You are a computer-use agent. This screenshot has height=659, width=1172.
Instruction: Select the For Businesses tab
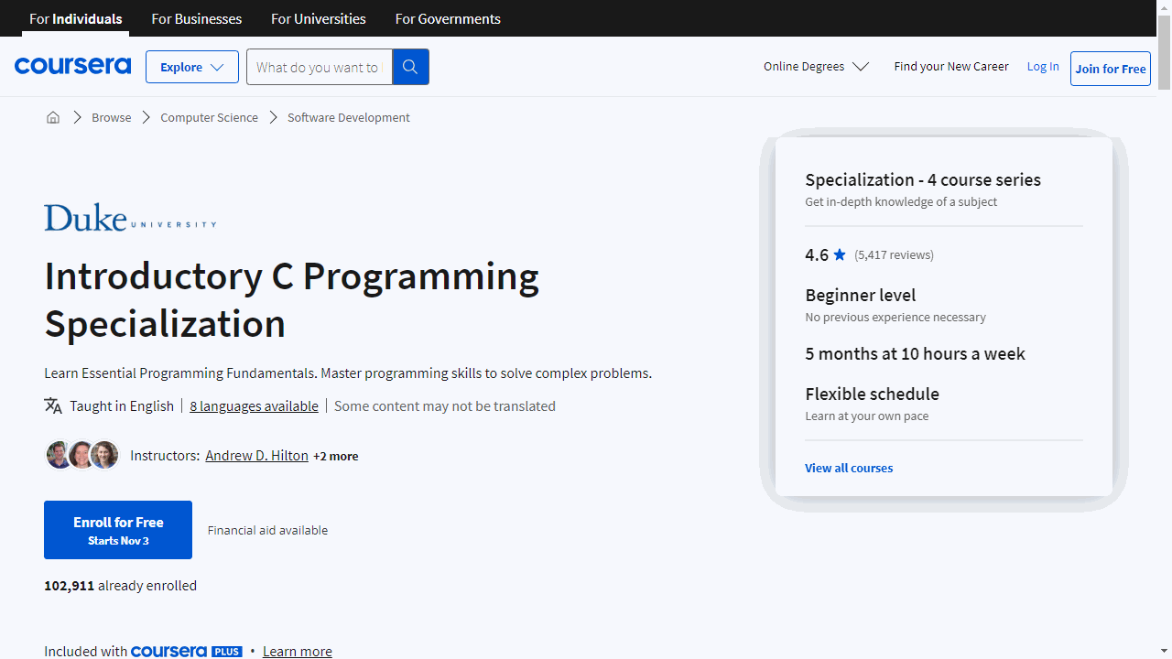coord(197,18)
